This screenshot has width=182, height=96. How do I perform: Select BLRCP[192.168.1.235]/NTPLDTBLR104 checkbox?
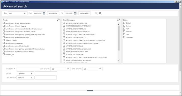pos(64,26)
